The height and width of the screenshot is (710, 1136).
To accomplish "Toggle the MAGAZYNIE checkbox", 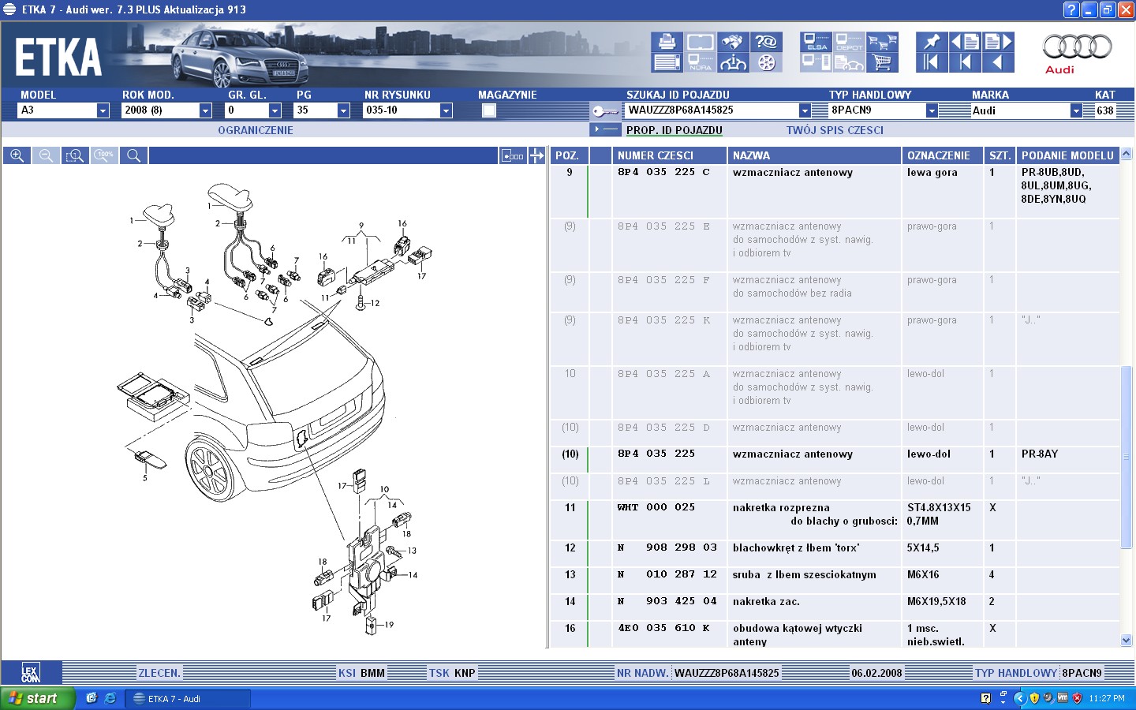I will pyautogui.click(x=489, y=110).
